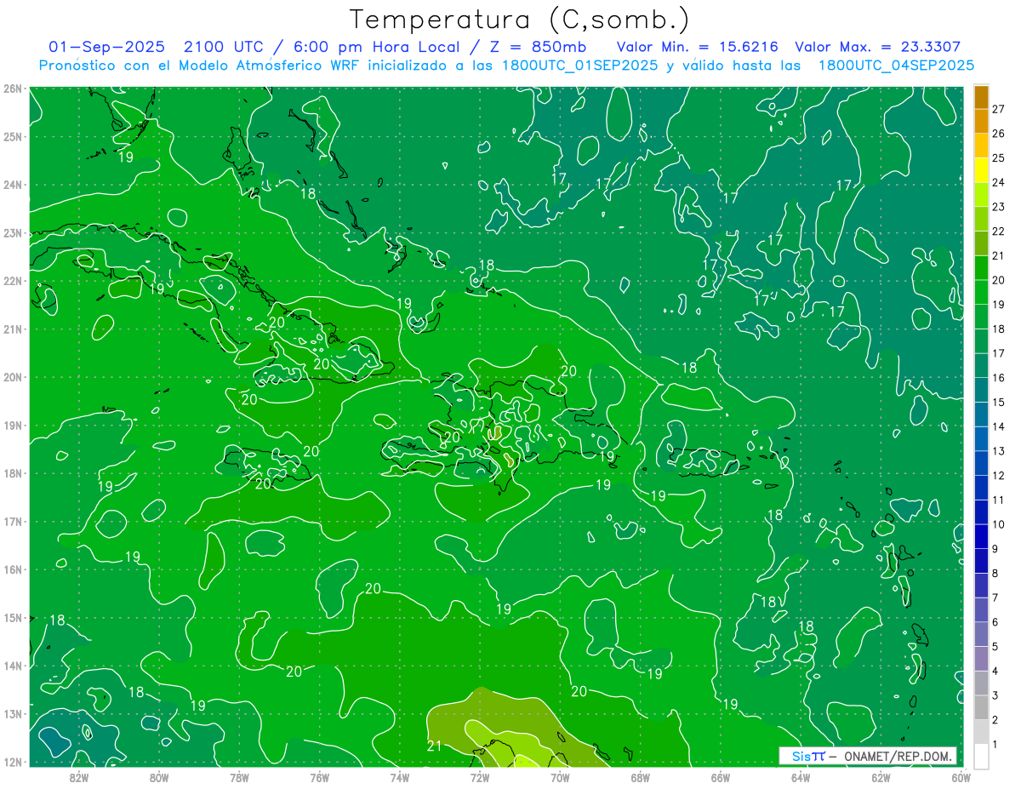1021x789 pixels.
Task: Select the '66W' longitude axis label
Action: [720, 777]
